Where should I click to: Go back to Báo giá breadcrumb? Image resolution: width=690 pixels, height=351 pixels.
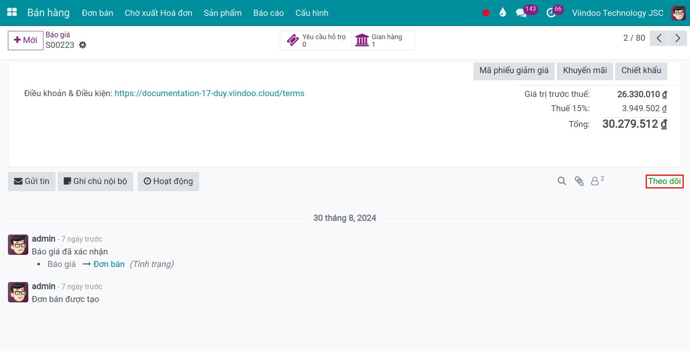point(58,35)
